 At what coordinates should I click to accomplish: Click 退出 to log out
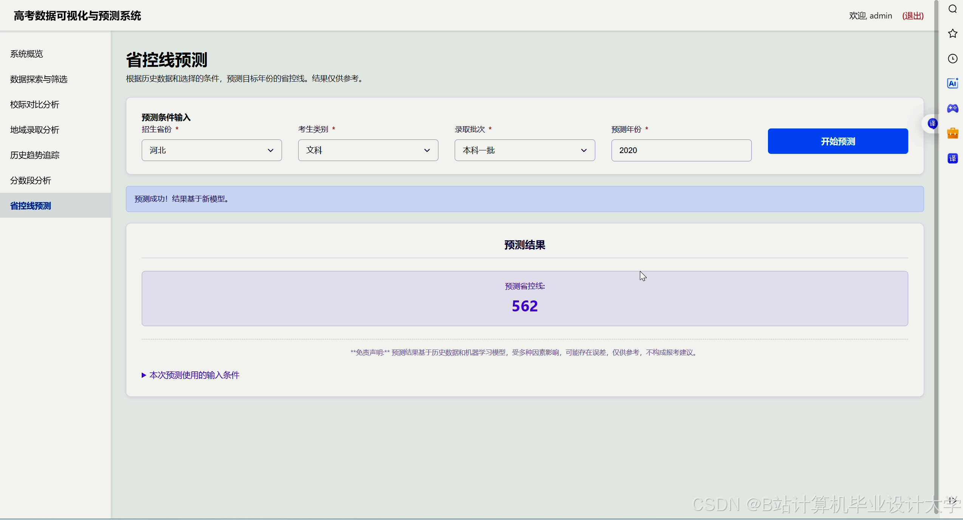913,15
